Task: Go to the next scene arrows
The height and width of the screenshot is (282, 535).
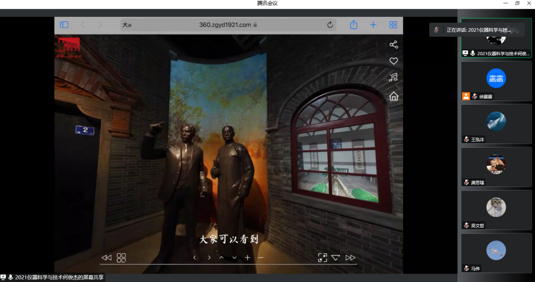Action: pos(350,258)
